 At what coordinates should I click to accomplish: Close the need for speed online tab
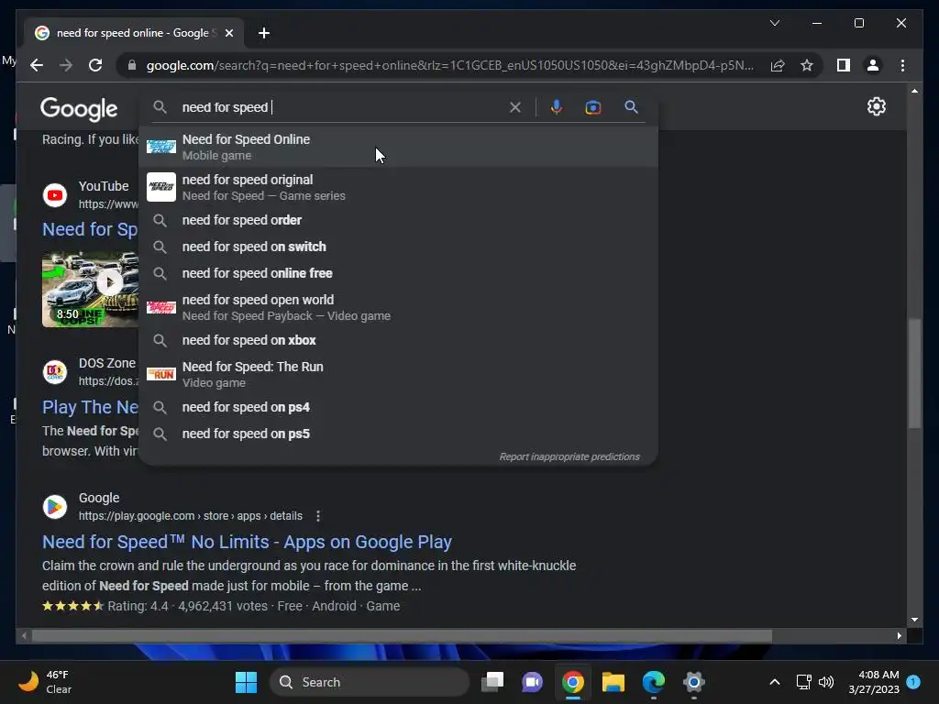pyautogui.click(x=228, y=33)
